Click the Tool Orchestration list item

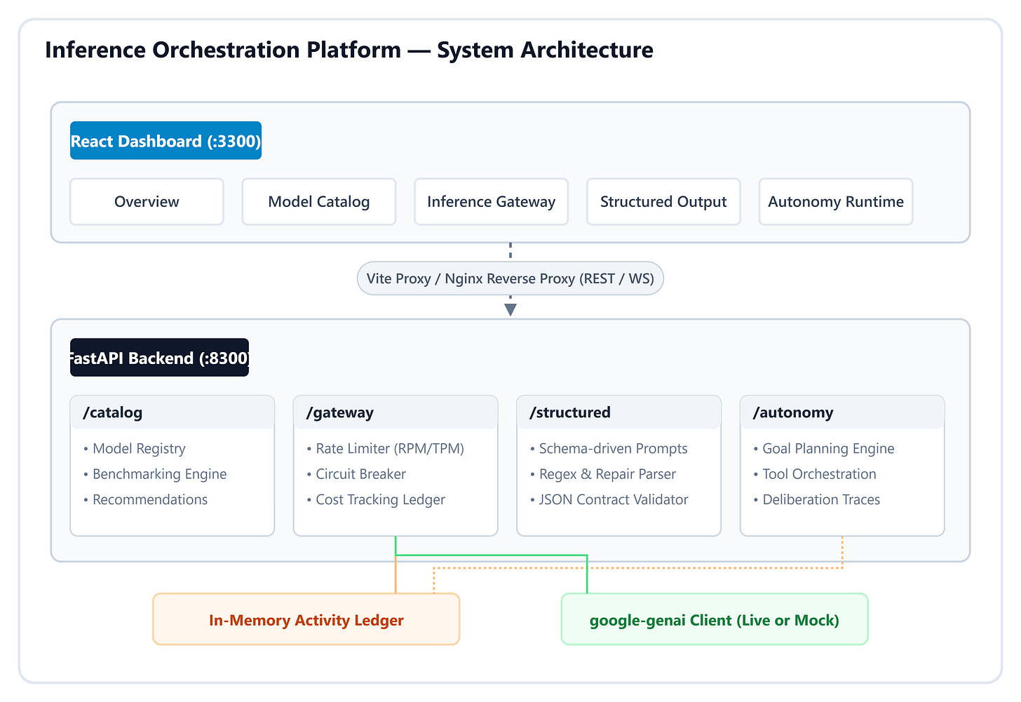point(815,474)
